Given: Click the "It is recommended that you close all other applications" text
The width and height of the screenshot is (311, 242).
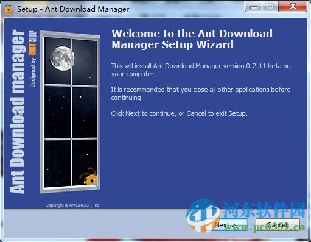Looking at the screenshot, I should (x=201, y=93).
